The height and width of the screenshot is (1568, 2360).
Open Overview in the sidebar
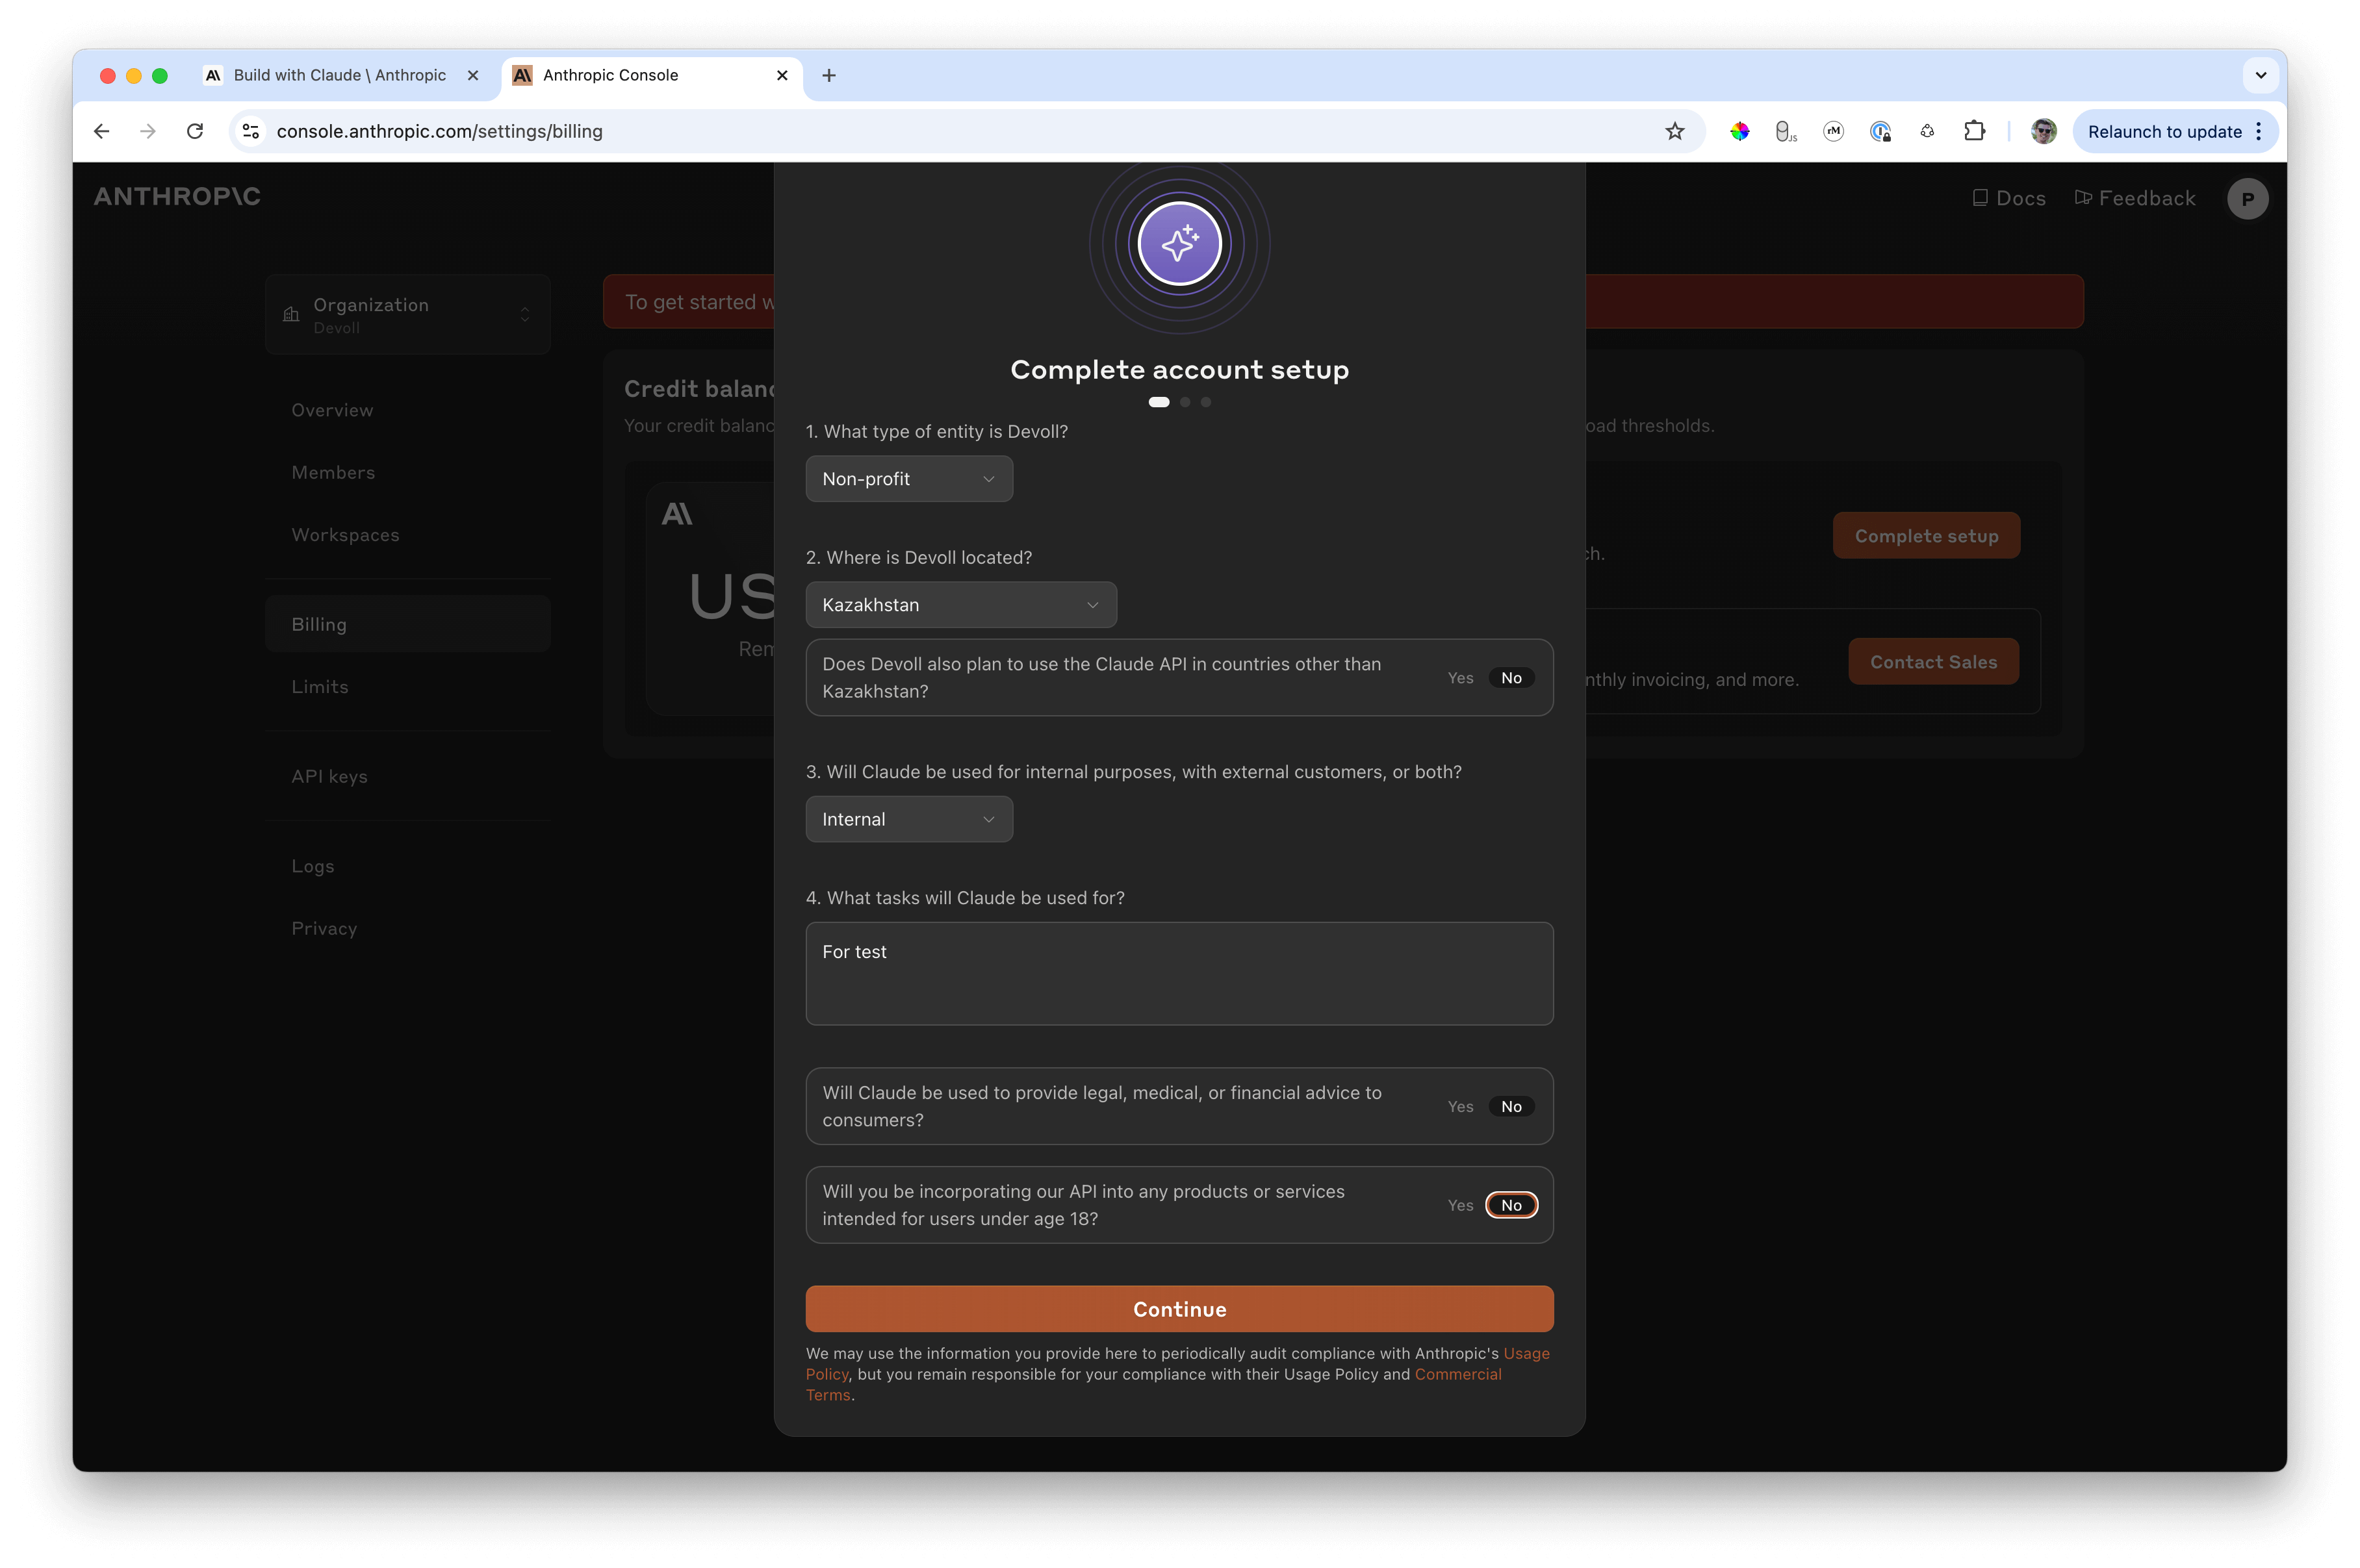point(332,410)
